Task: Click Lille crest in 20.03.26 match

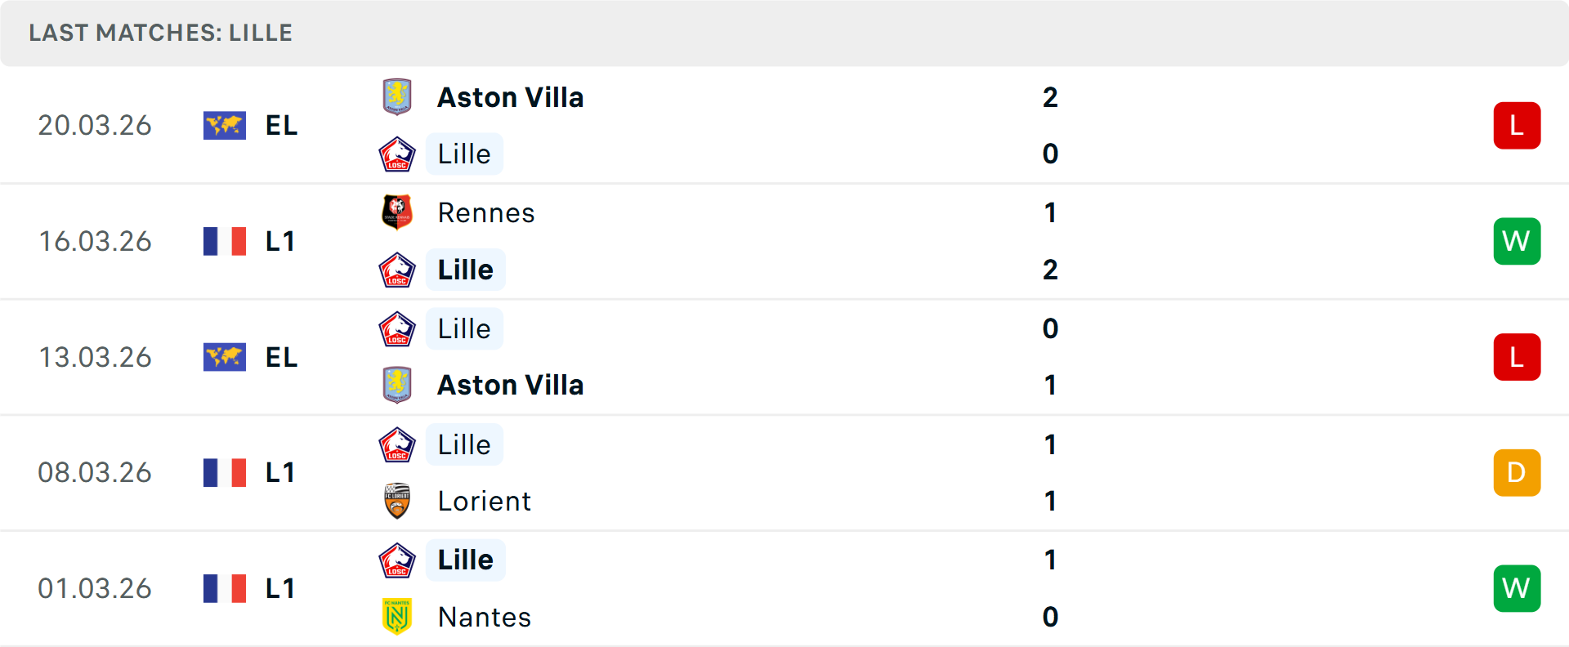Action: [397, 154]
